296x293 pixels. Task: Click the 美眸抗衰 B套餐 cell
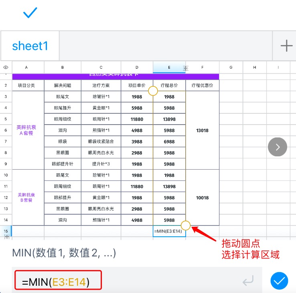[x=28, y=197]
